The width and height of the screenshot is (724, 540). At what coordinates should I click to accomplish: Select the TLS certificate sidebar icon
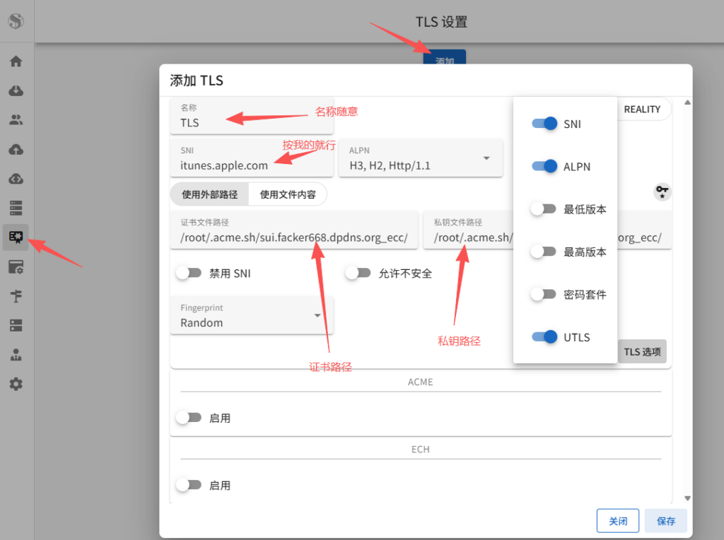(x=16, y=237)
